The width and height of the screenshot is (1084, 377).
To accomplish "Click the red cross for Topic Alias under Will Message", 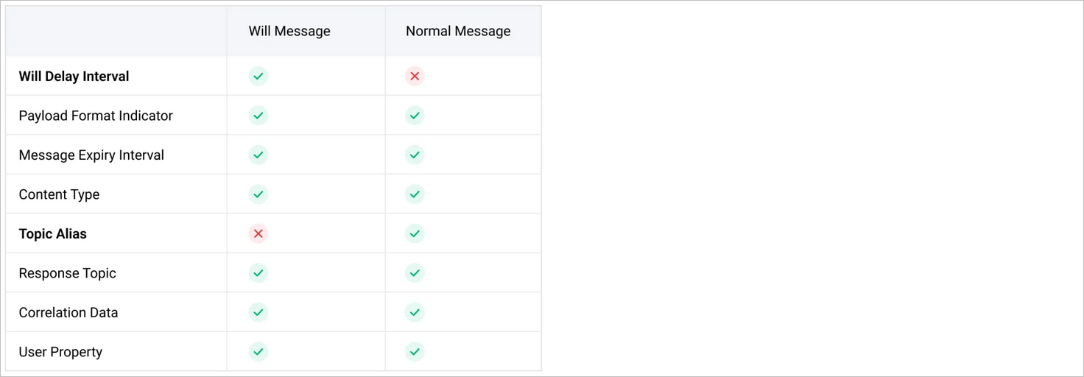I will coord(258,233).
